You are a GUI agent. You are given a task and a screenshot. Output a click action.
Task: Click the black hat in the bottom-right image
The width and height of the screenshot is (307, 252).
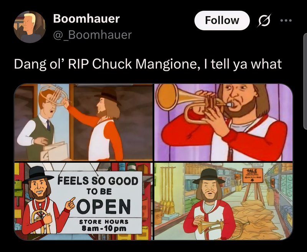click(209, 177)
